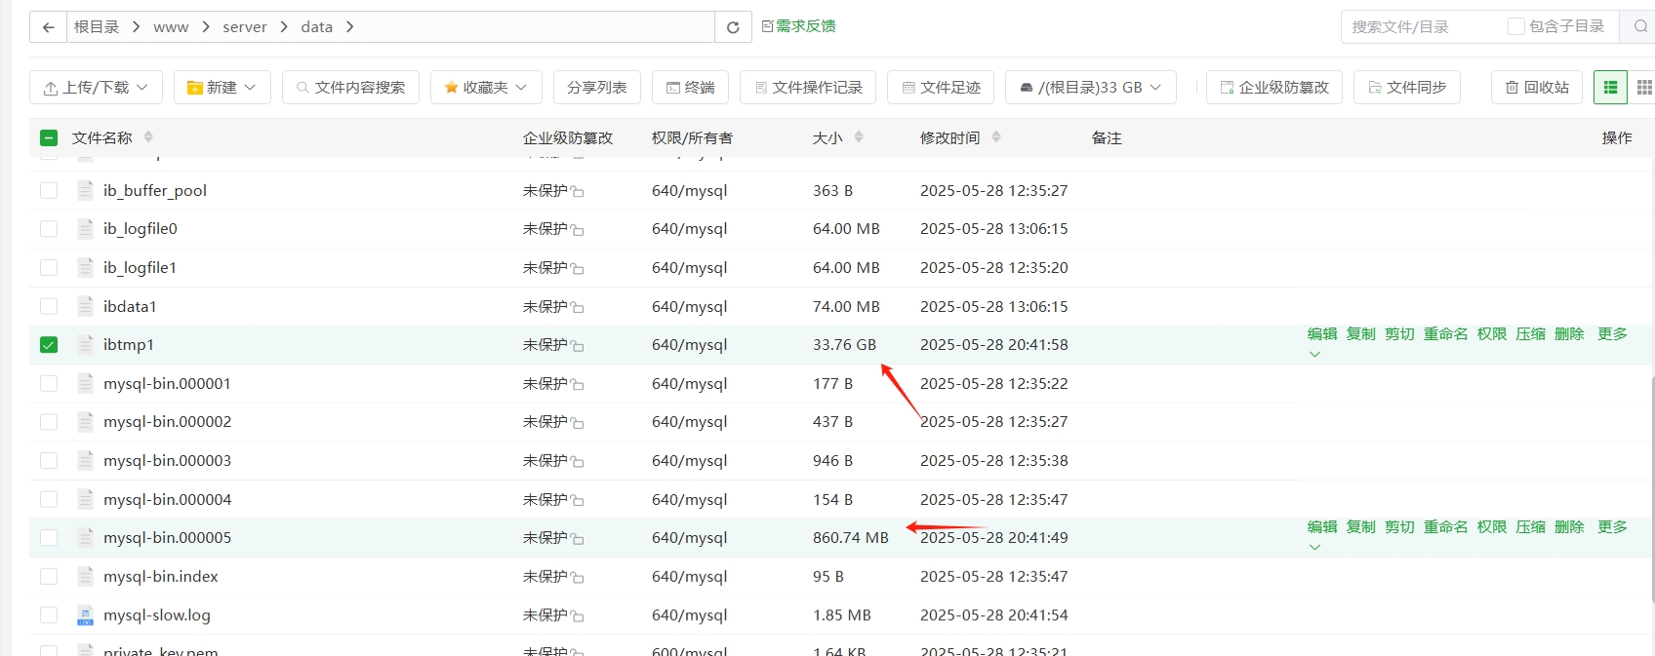Click the lock icon on ib_logfile0 row
The height and width of the screenshot is (656, 1655).
point(578,230)
